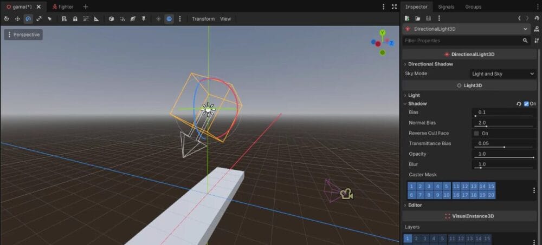
Task: Toggle Caster Mask layer 1
Action: pos(411,187)
